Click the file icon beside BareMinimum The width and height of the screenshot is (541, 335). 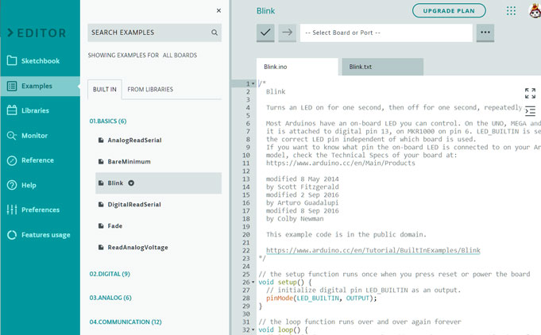[101, 161]
